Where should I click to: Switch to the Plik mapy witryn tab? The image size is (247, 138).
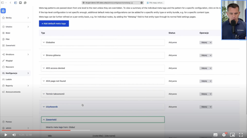coord(155,3)
